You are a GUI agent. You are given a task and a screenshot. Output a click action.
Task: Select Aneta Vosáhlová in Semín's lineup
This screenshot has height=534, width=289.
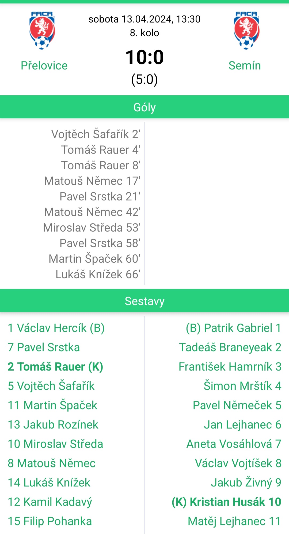(234, 444)
